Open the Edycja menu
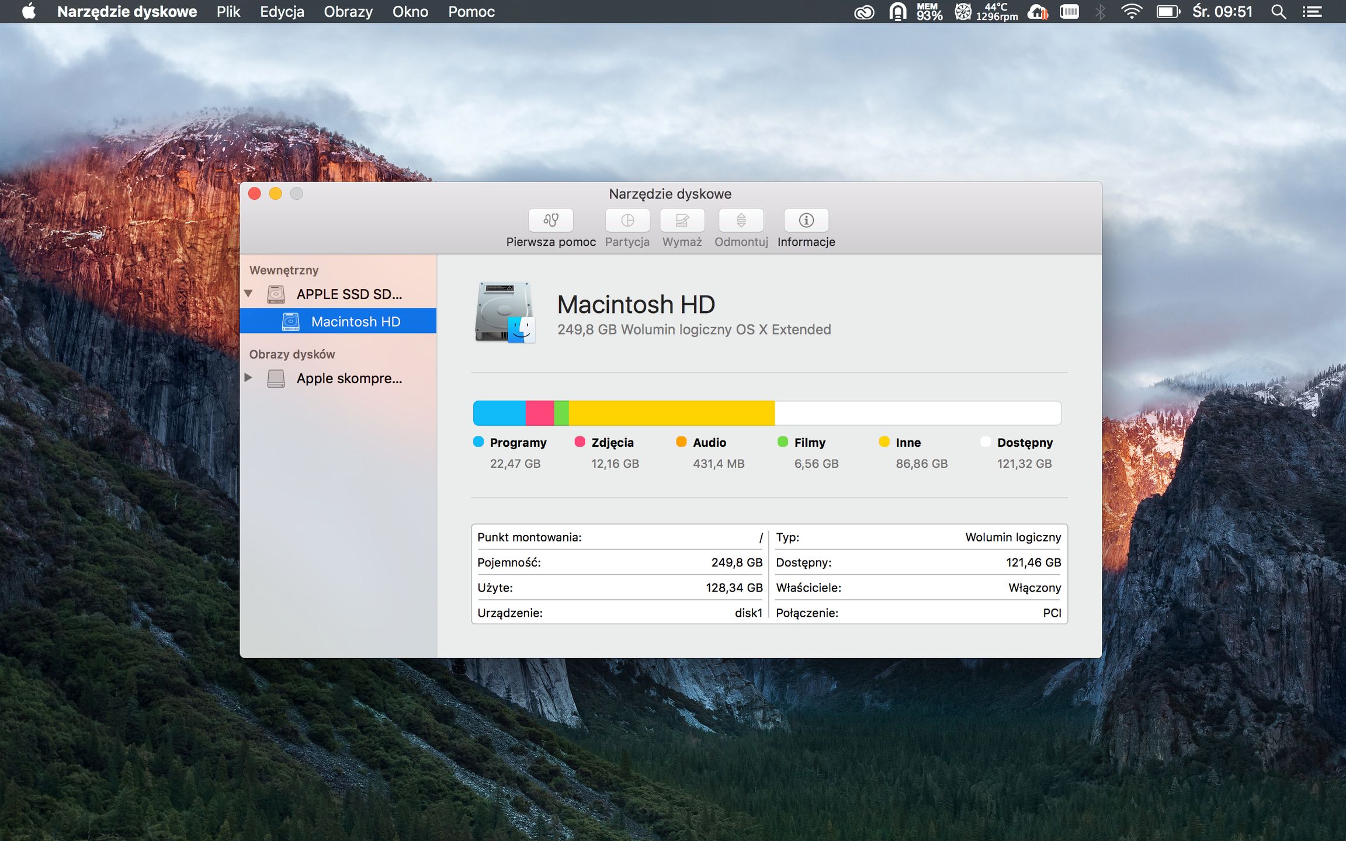The image size is (1346, 841). pos(282,12)
